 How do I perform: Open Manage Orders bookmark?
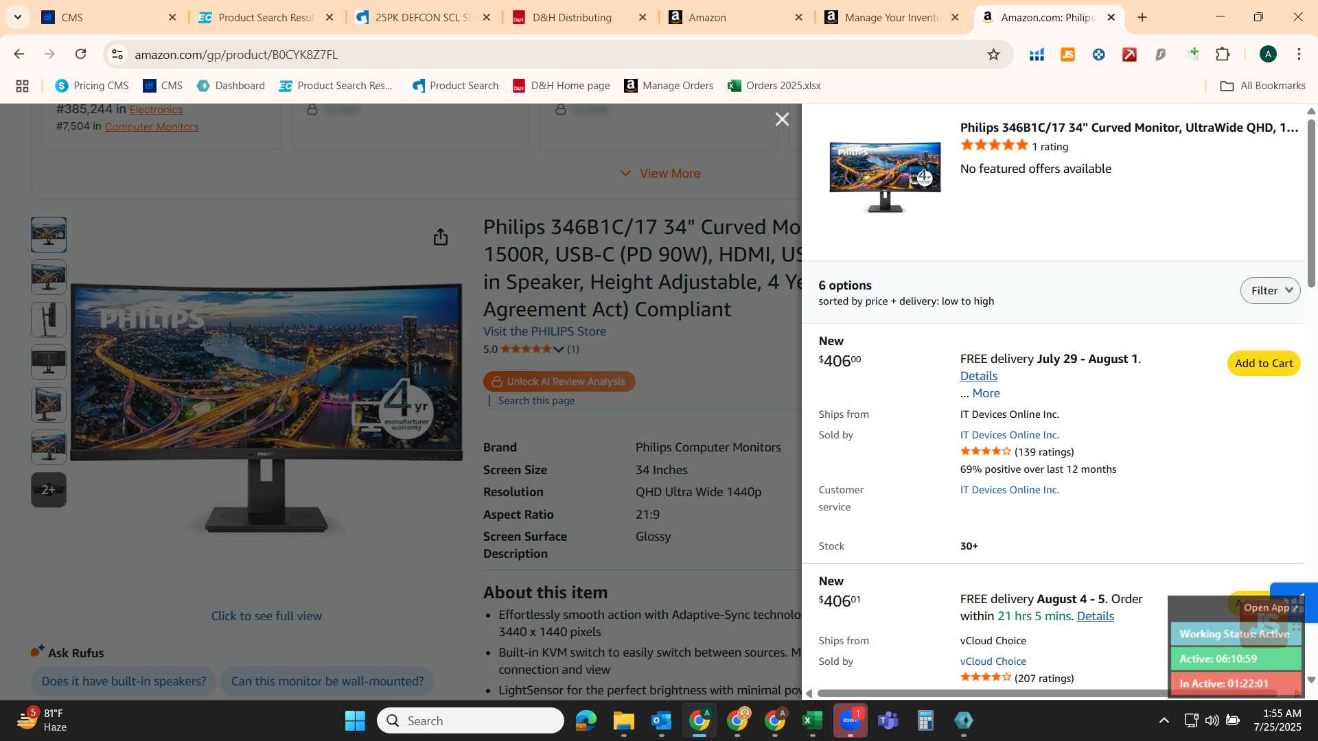[669, 86]
